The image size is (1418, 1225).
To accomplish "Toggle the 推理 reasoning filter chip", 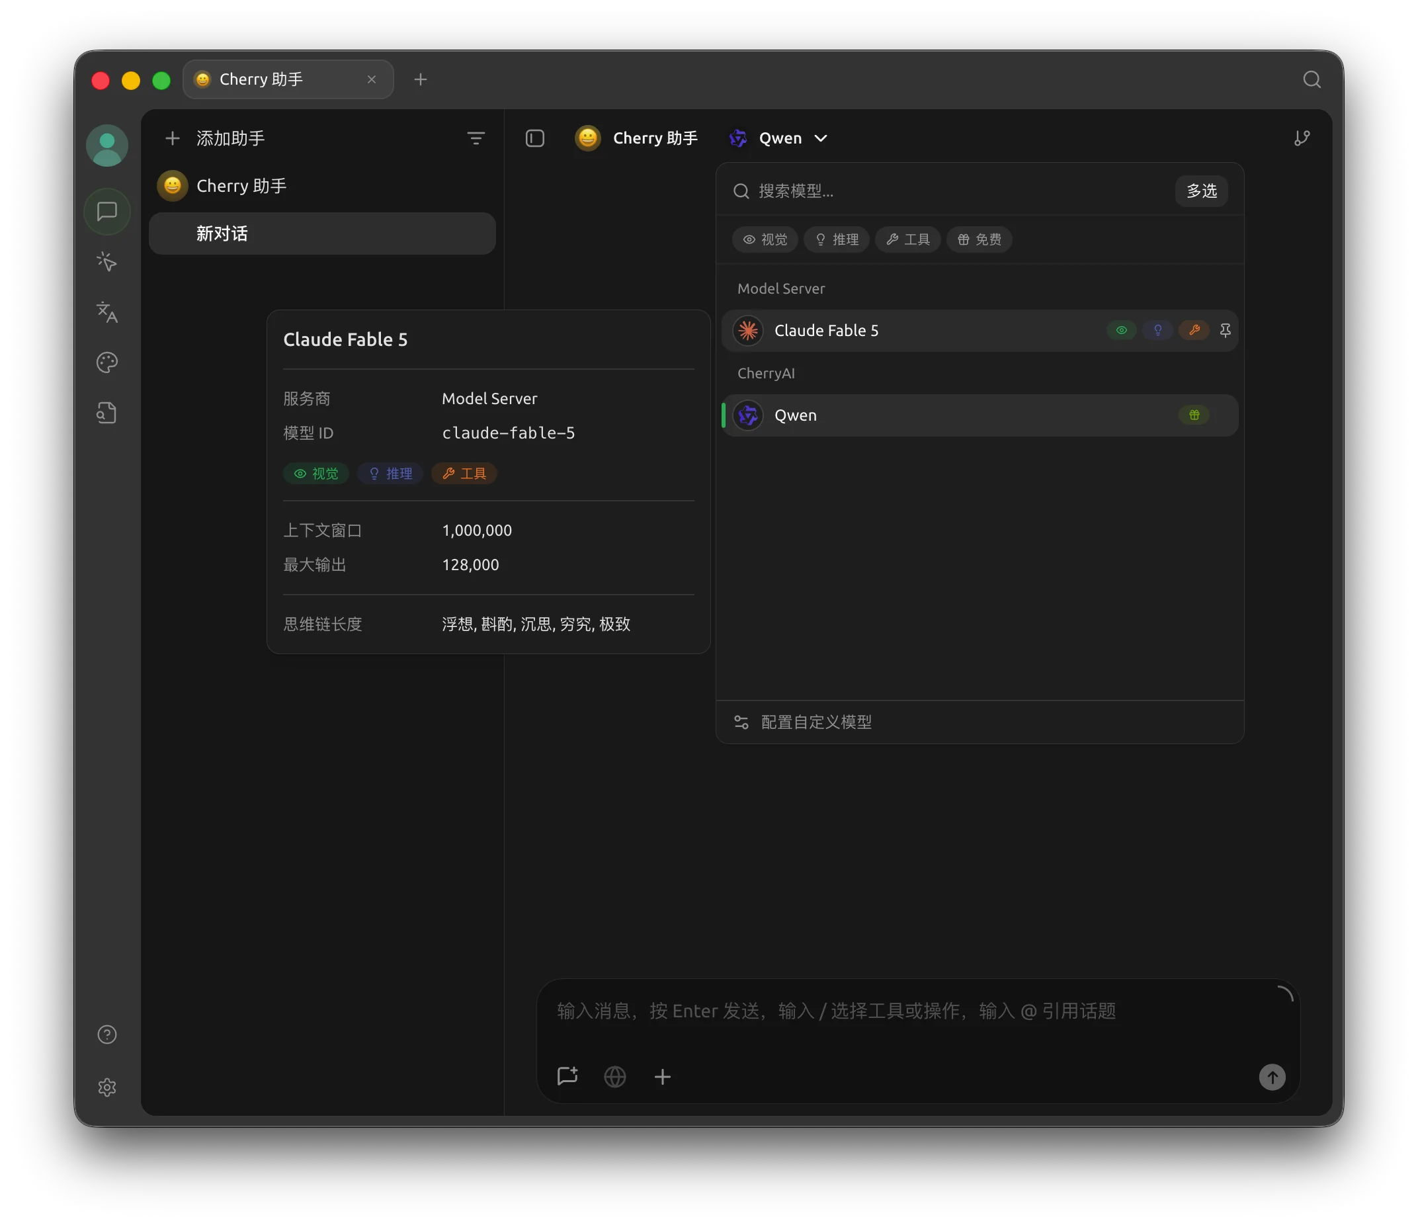I will (x=836, y=239).
